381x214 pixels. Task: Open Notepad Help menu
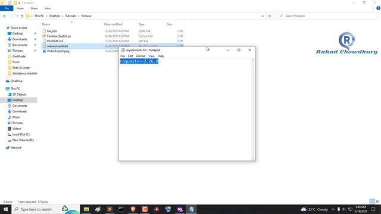(161, 56)
